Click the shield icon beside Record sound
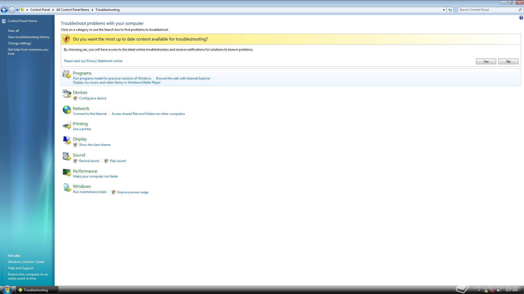Viewport: 524px width, 294px height. coord(75,161)
